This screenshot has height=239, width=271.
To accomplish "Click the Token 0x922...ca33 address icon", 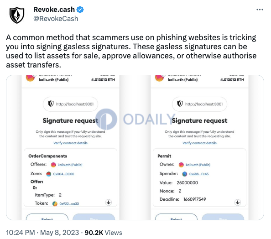I will coord(55,204).
